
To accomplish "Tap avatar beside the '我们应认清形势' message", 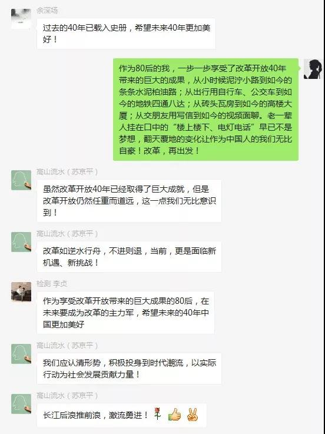I will (x=21, y=354).
